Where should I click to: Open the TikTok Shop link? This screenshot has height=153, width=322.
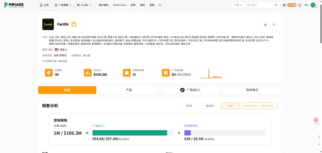click(x=119, y=5)
